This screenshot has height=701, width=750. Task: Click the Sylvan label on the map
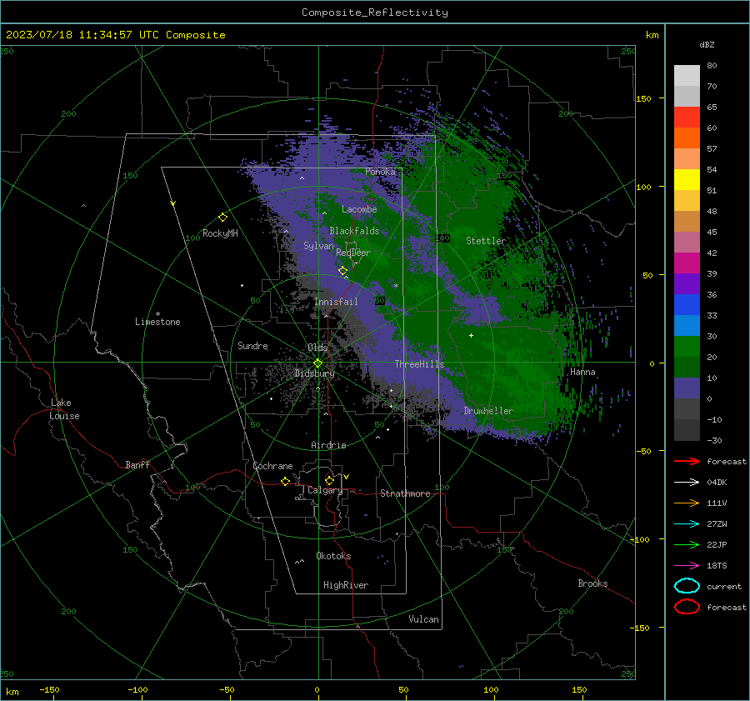(x=318, y=246)
